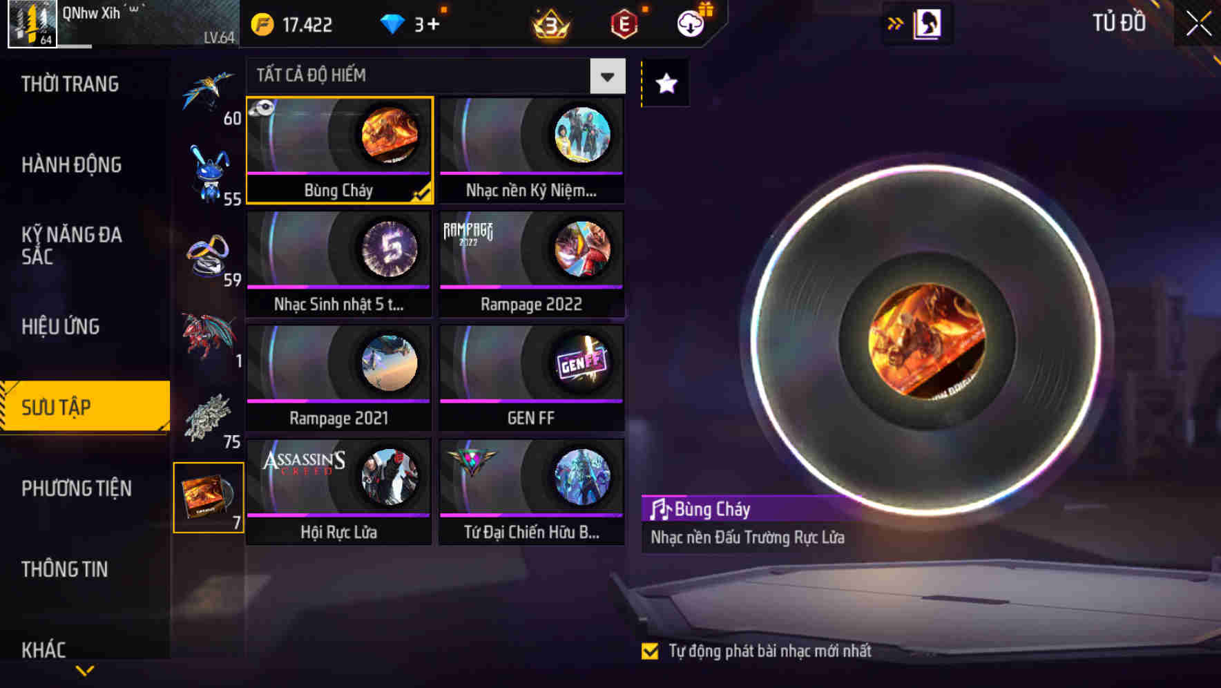Select the red dragon pet category
Screen dimensions: 1221x688
[x=209, y=338]
